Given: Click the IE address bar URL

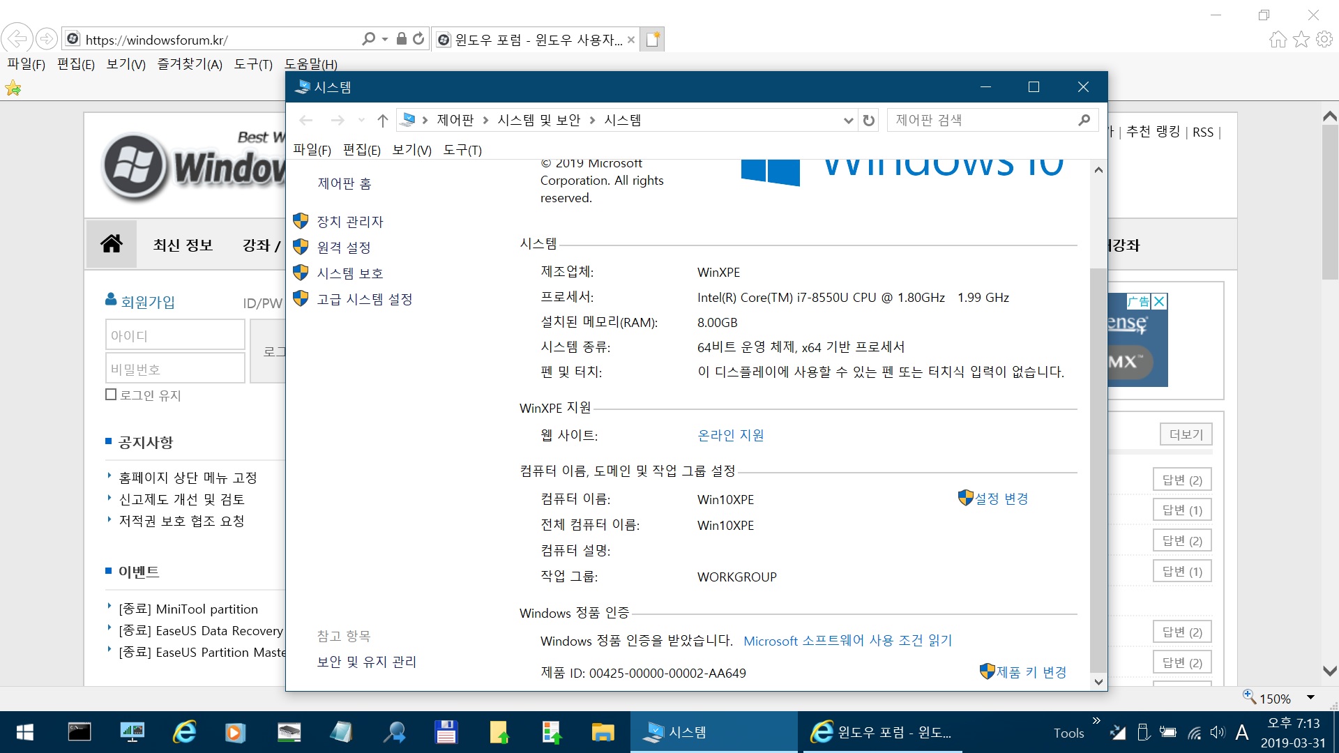Looking at the screenshot, I should pos(157,40).
